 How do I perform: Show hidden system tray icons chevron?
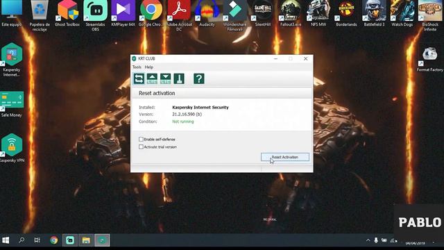point(368,240)
